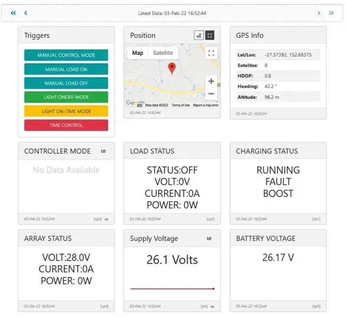This screenshot has height=317, width=346.
Task: Select the Supply Voltage sparkline end point
Action: [x=213, y=288]
